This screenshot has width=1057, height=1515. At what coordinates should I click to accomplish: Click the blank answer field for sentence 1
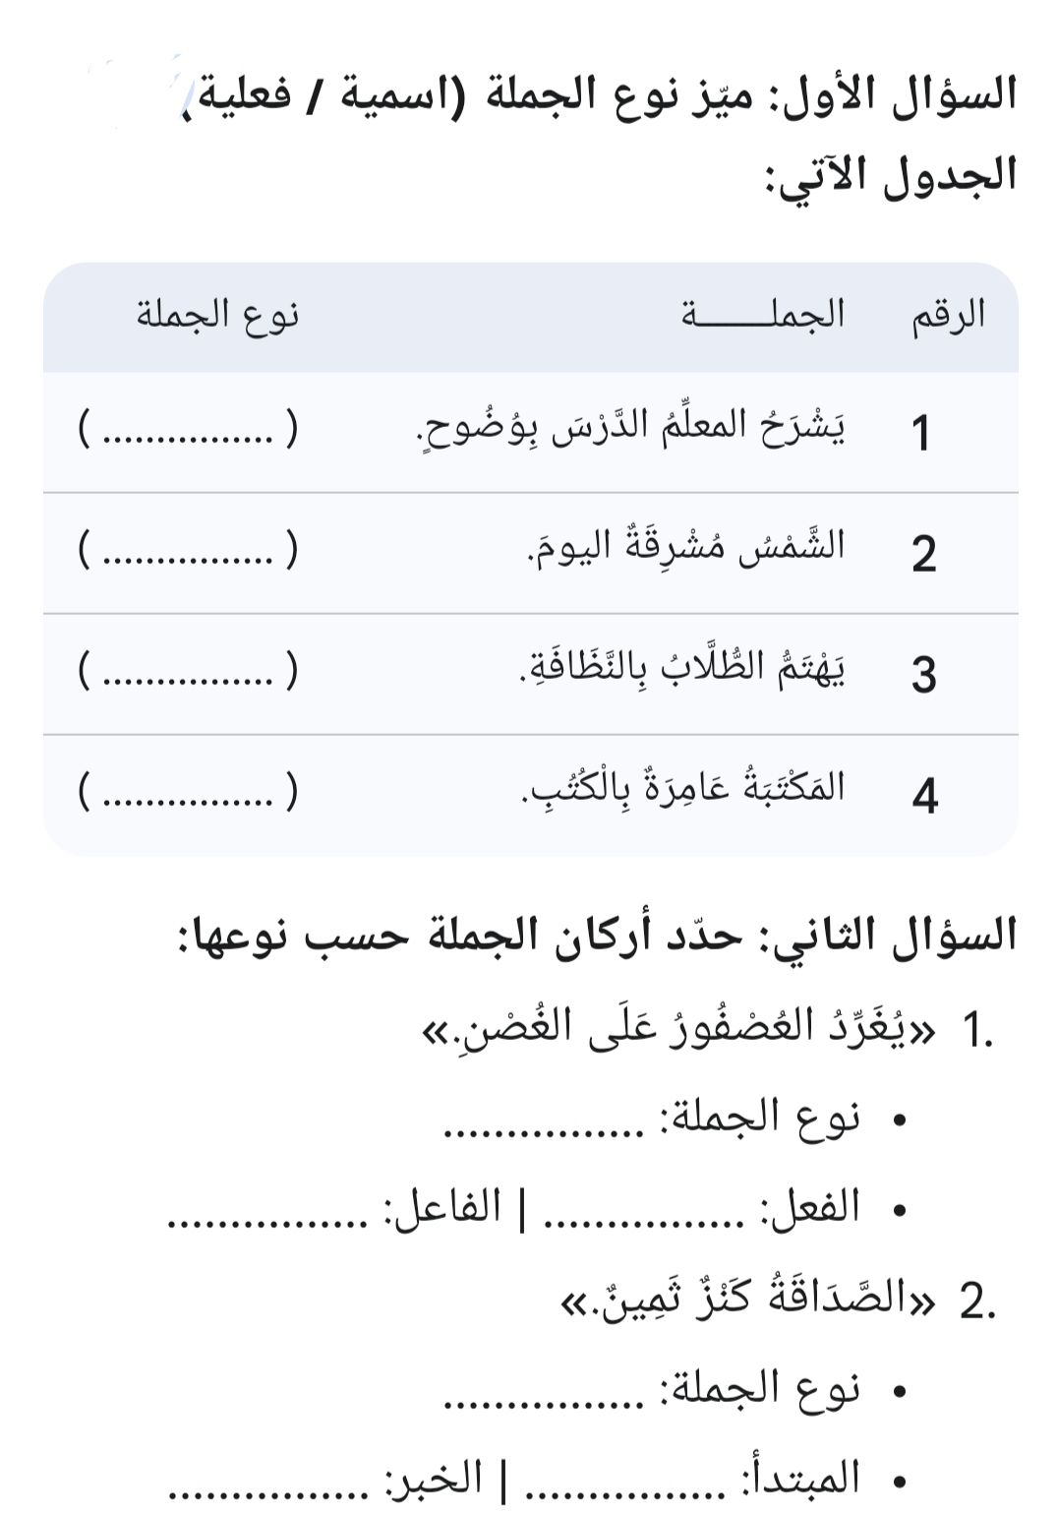(188, 429)
